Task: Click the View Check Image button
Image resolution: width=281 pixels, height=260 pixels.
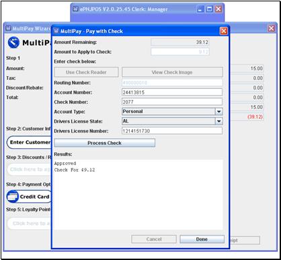Action: pyautogui.click(x=172, y=72)
